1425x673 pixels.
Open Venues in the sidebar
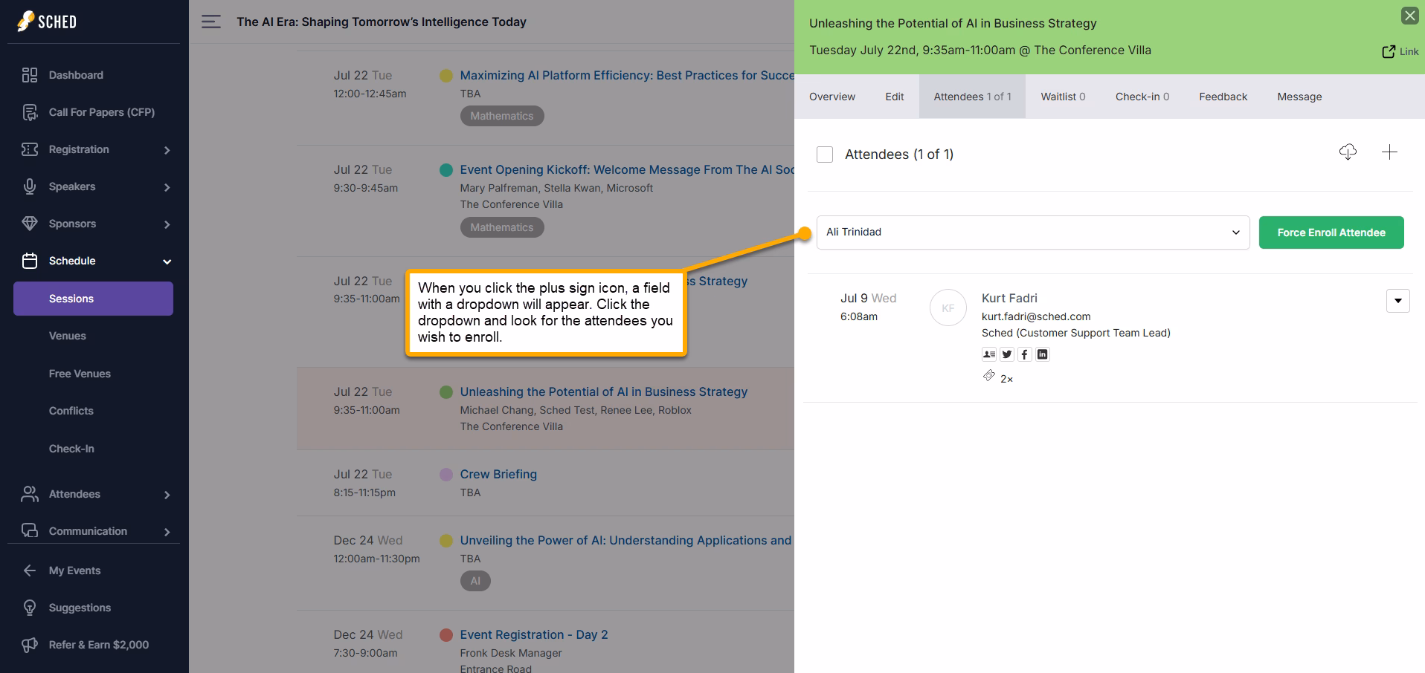(68, 336)
